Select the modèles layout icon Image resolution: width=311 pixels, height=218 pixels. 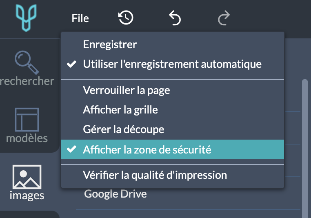click(x=27, y=120)
